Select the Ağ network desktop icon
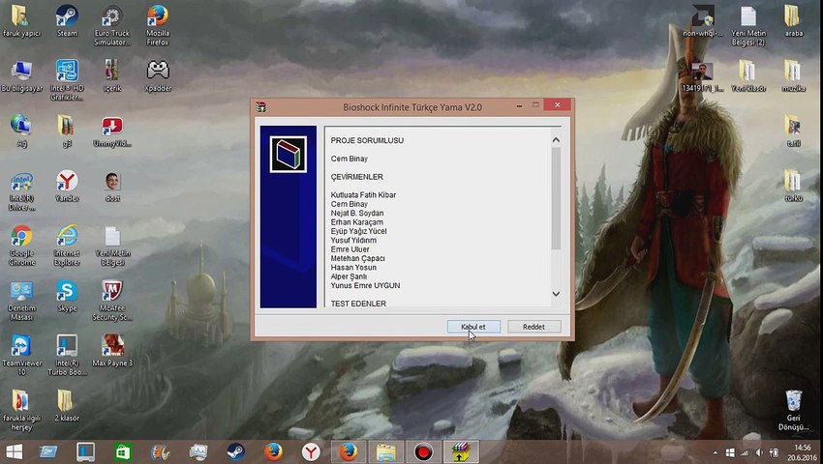This screenshot has width=823, height=464. click(x=21, y=131)
